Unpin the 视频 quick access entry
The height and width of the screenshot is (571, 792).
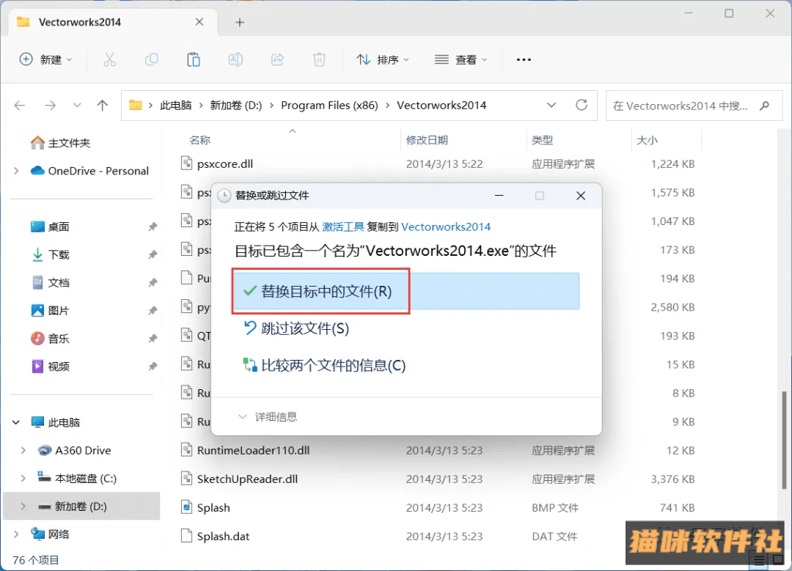coord(153,366)
